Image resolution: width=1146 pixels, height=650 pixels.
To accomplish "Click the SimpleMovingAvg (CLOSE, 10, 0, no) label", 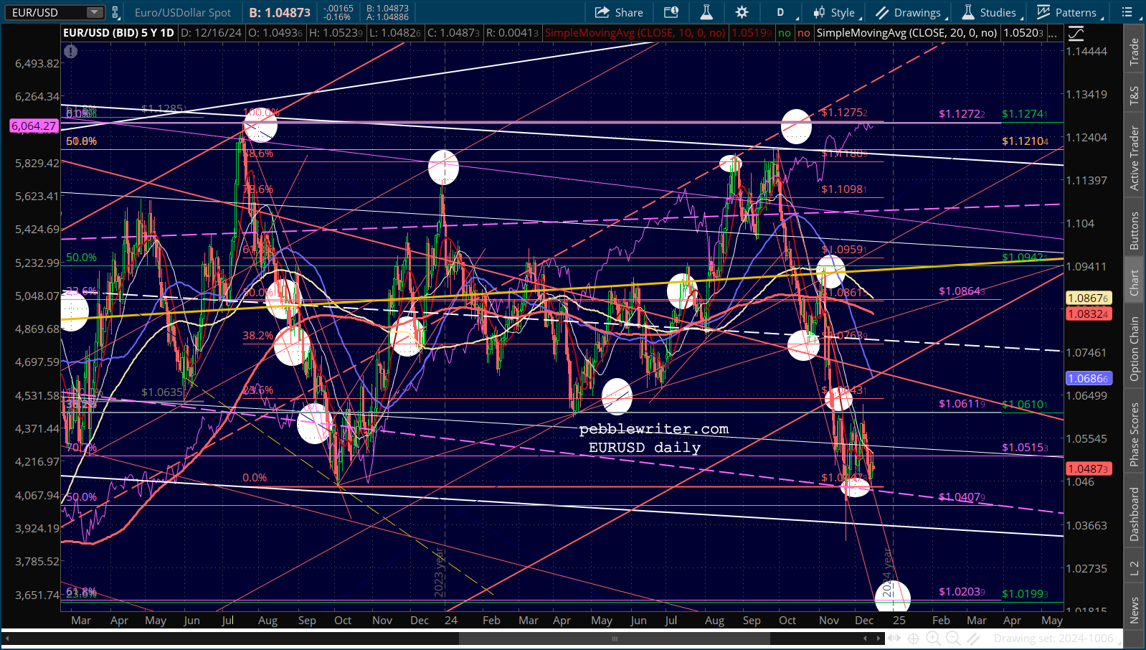I will (x=635, y=33).
